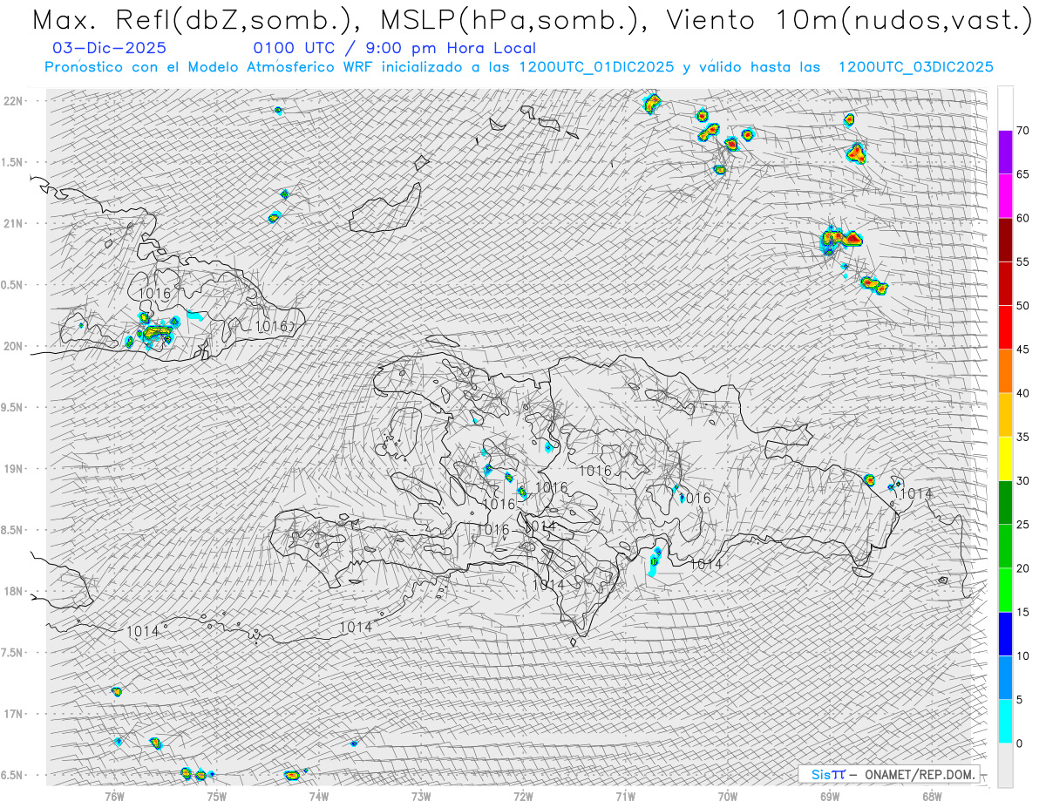This screenshot has height=808, width=1046.
Task: Select the dark green 25-30 dBZ swatch
Action: coord(1005,502)
